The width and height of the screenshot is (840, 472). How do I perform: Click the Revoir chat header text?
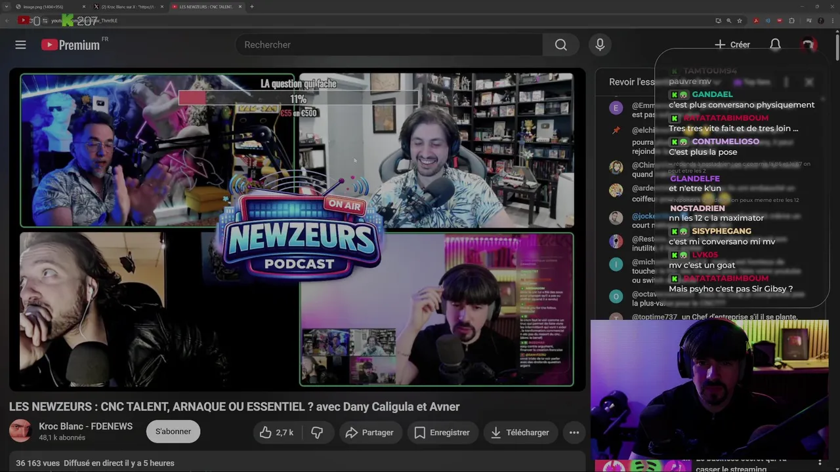[631, 82]
